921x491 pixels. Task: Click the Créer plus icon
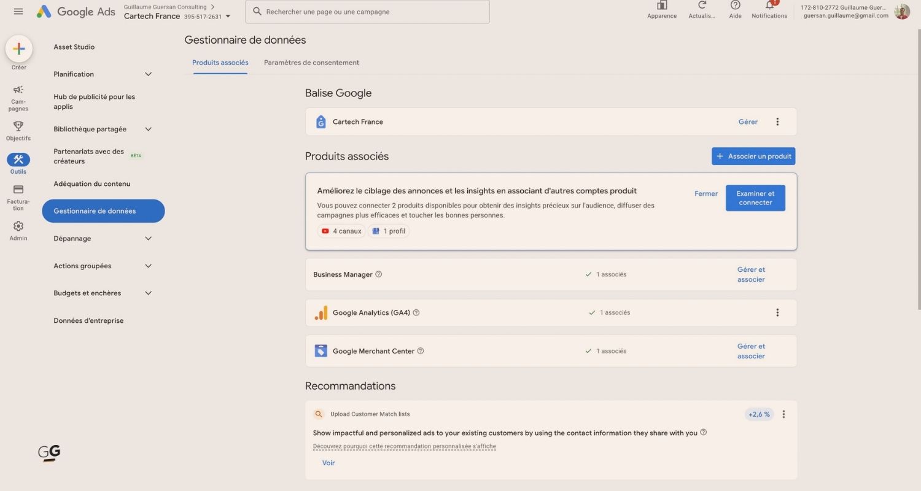[18, 48]
